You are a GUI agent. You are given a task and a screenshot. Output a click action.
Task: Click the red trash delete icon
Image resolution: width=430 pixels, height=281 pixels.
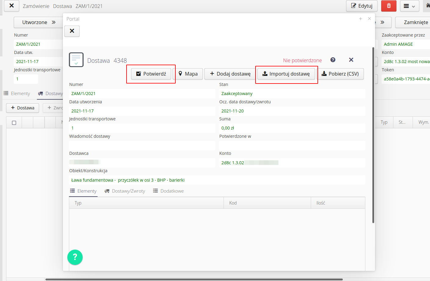389,6
